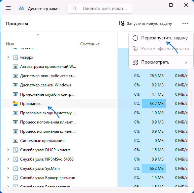Close the Task Manager window
This screenshot has width=194, height=193.
point(186,5)
